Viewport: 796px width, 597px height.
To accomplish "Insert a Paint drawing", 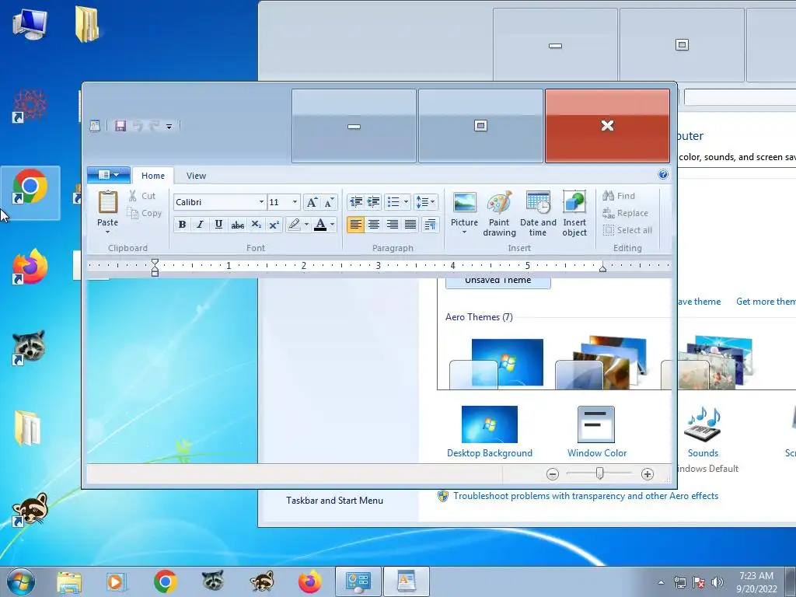I will (x=500, y=214).
